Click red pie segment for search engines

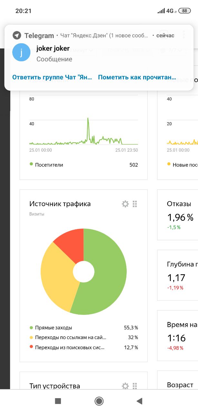72,244
